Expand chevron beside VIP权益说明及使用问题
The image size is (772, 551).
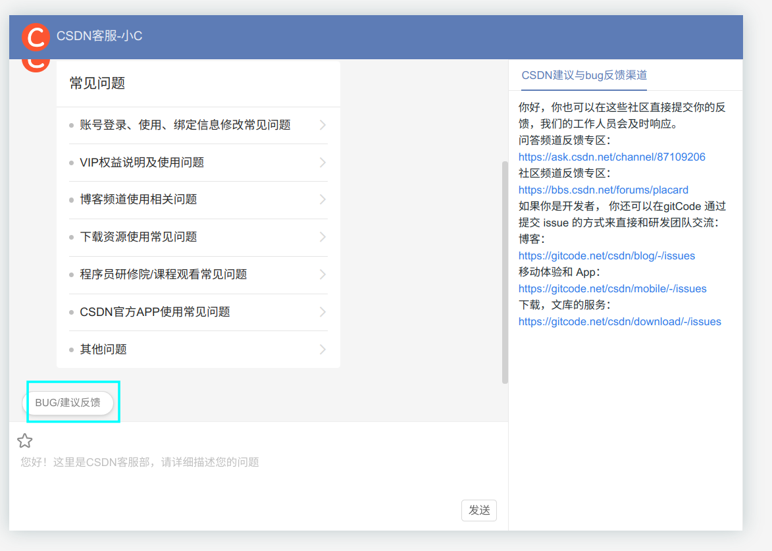pyautogui.click(x=322, y=163)
